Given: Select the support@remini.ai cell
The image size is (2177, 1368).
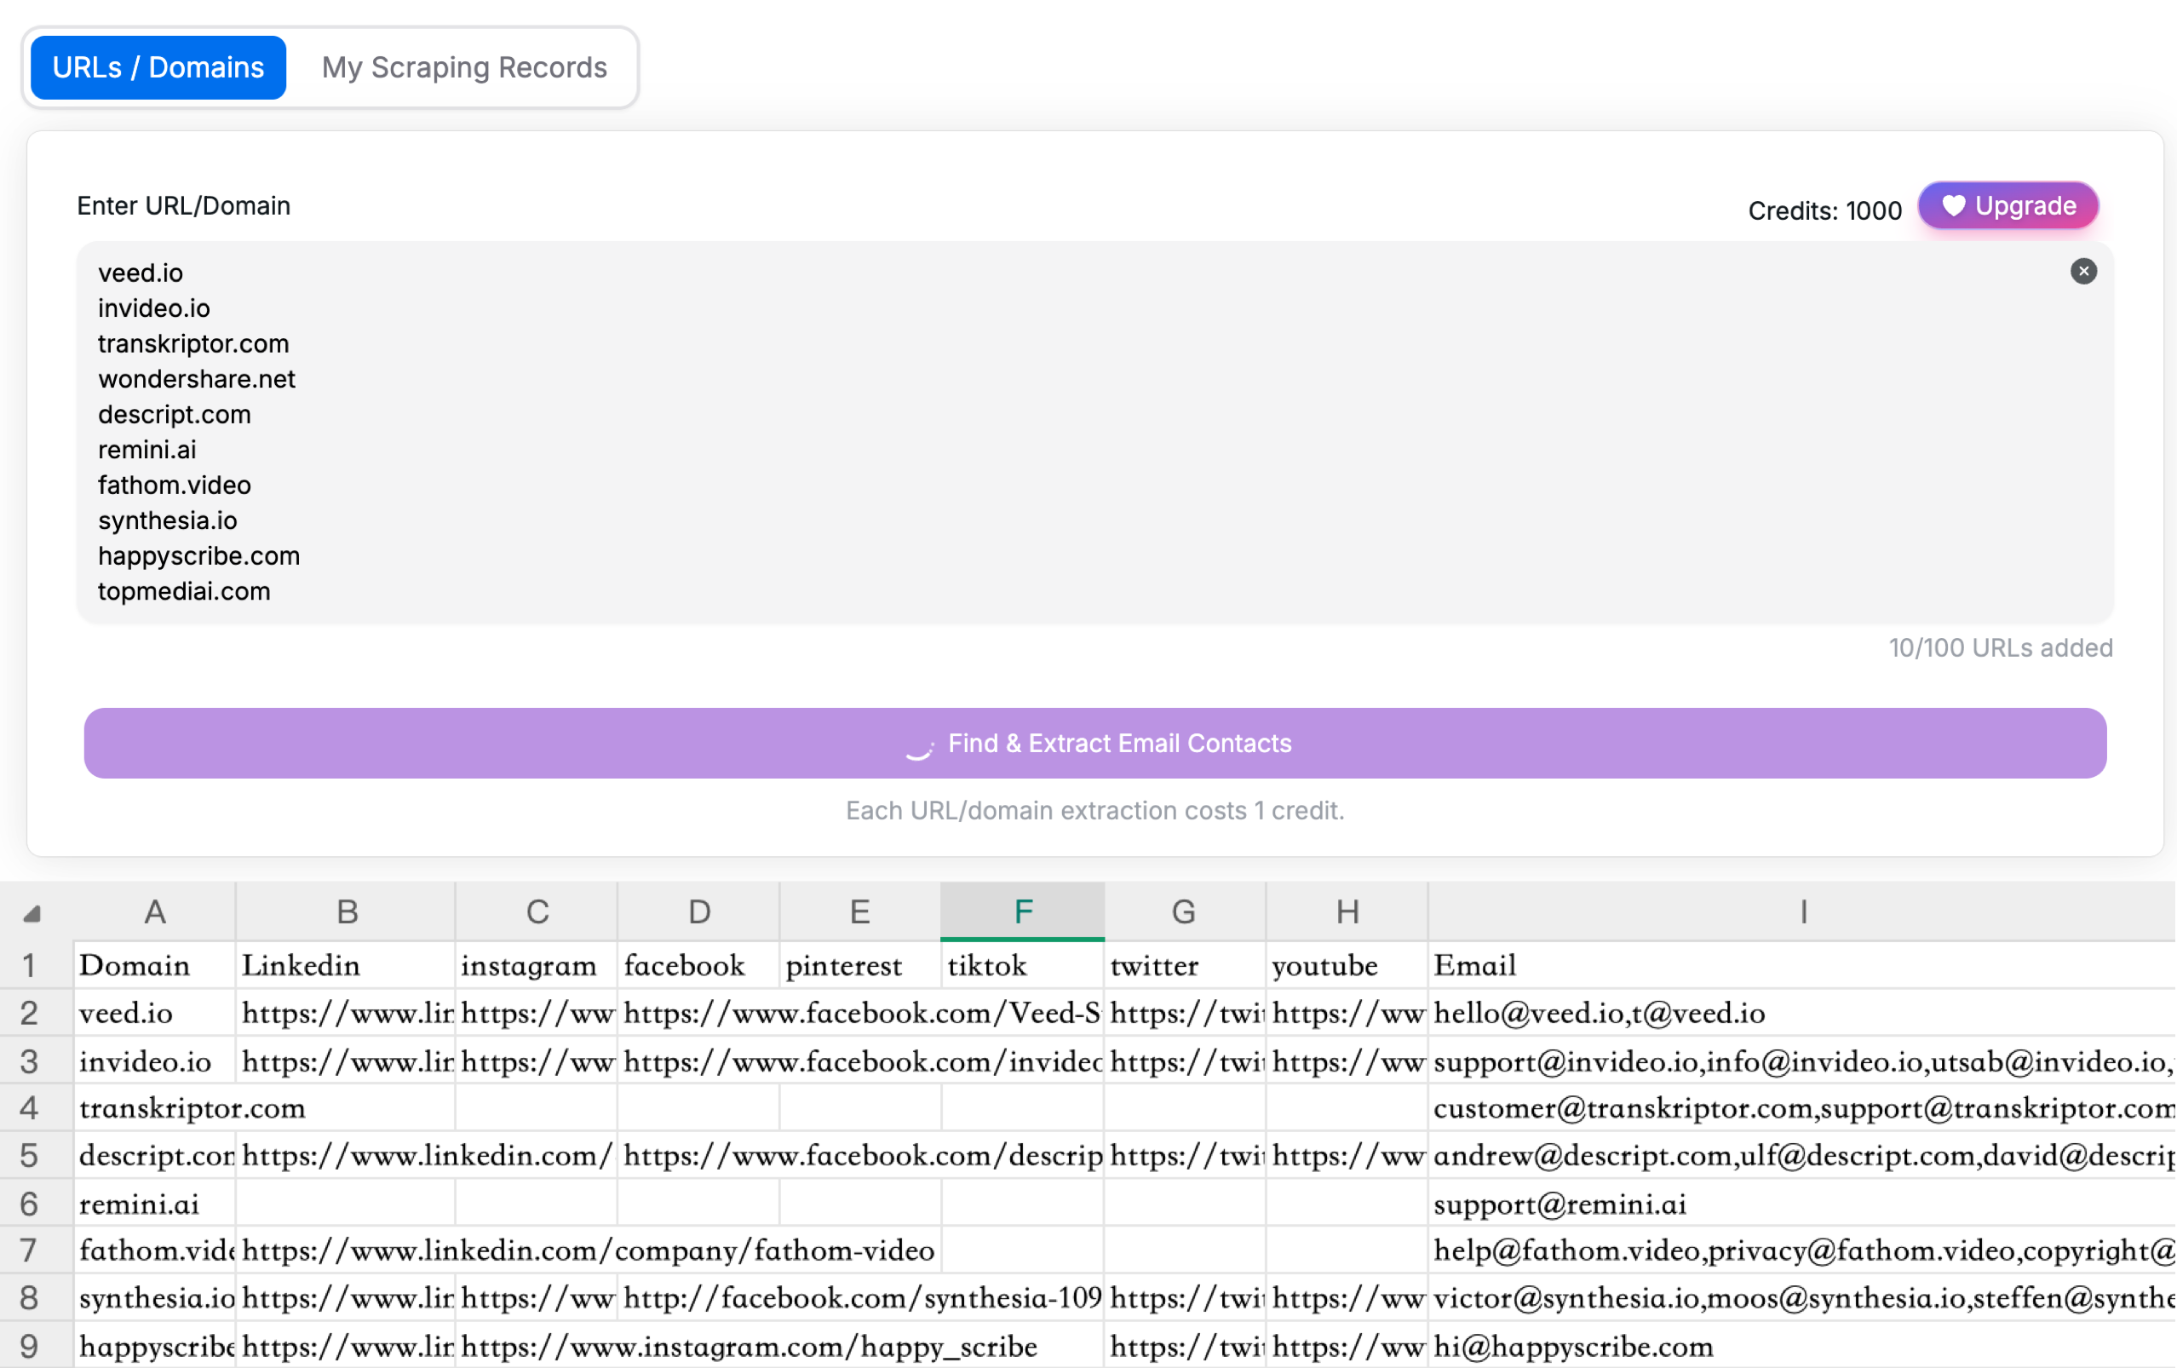Looking at the screenshot, I should click(1560, 1204).
